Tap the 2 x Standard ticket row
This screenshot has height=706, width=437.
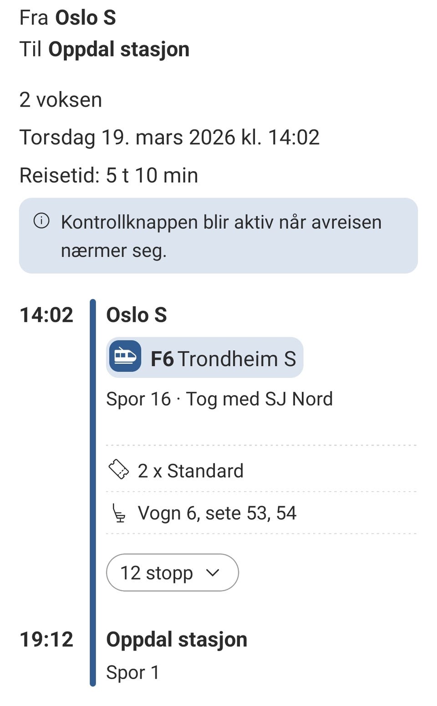191,471
